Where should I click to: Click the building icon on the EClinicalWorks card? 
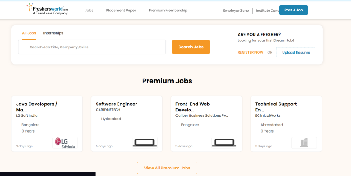[304, 143]
